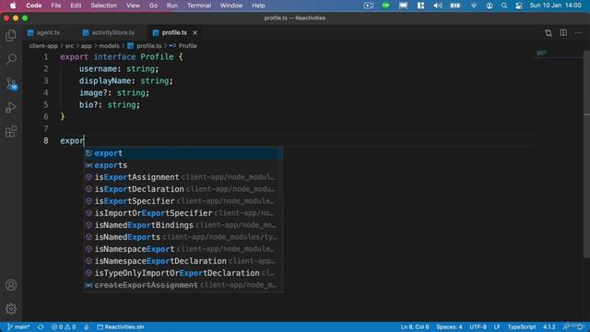Choose isExportAssignment from suggestions
Screen dimensions: 590x332
pos(183,177)
